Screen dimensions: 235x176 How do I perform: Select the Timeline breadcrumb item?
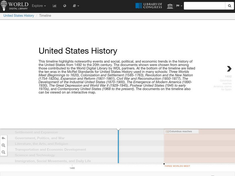point(45,16)
